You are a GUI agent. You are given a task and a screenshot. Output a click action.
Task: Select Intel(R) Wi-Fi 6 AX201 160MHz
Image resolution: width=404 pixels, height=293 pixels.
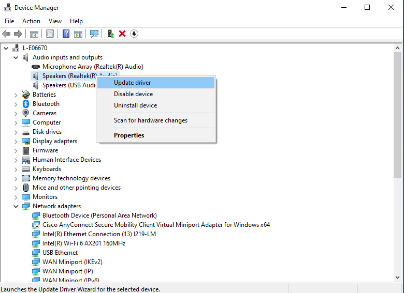[84, 243]
